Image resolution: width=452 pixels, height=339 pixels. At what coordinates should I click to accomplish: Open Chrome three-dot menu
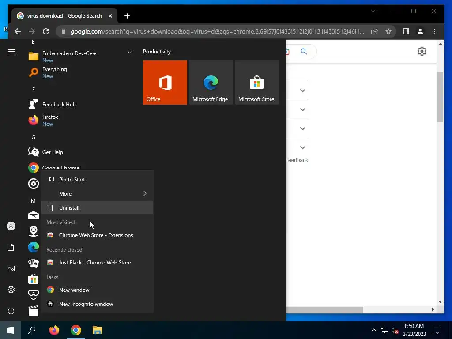click(434, 31)
